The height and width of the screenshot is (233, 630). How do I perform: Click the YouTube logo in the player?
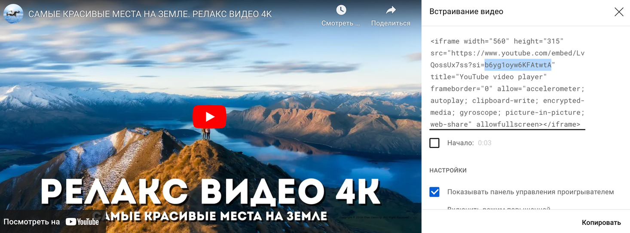[82, 222]
